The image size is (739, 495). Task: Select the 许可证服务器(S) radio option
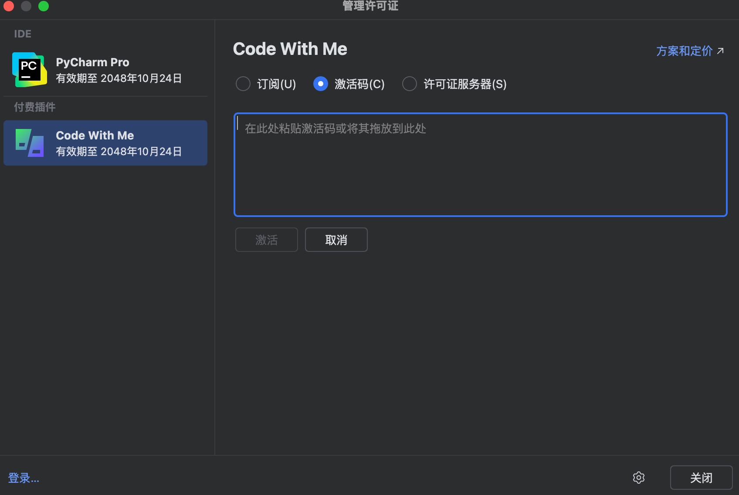pyautogui.click(x=410, y=84)
